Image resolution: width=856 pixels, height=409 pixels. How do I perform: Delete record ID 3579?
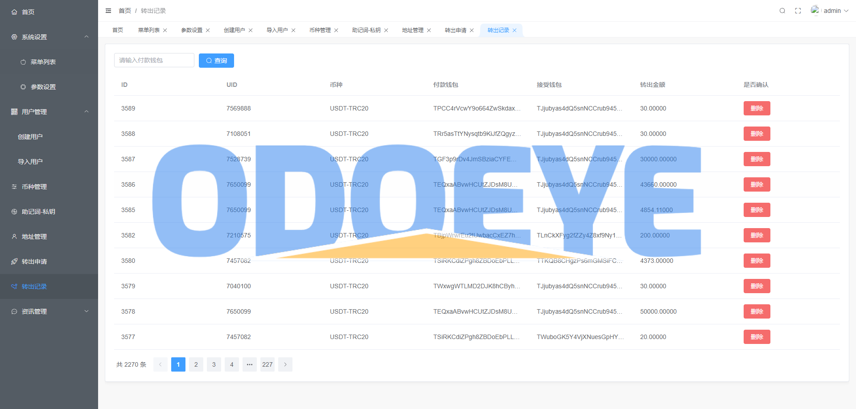[x=757, y=286]
